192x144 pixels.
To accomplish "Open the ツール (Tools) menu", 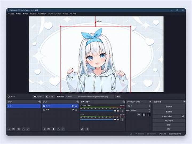I will (65, 14).
